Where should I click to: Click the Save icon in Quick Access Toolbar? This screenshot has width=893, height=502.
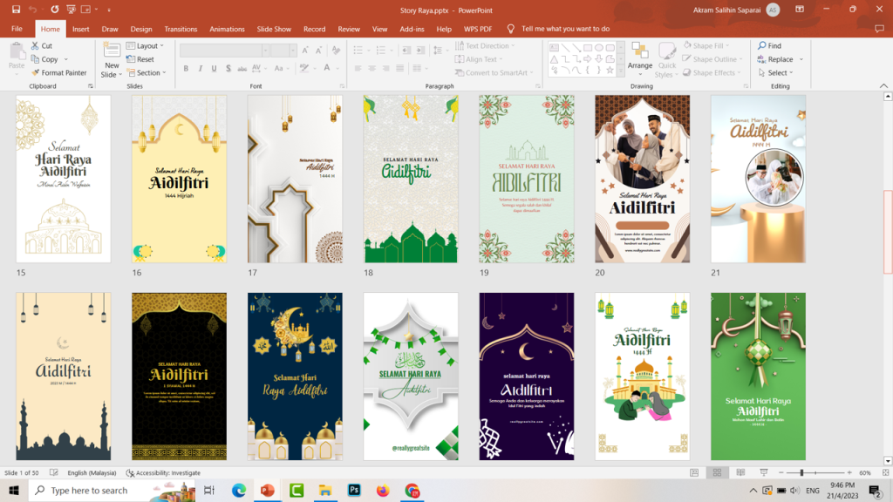(x=17, y=10)
